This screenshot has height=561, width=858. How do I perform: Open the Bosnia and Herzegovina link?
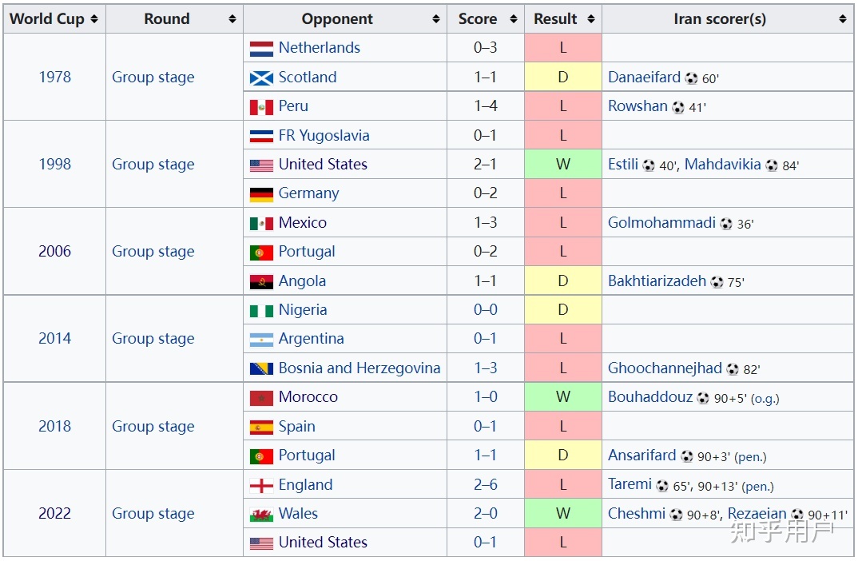click(x=359, y=368)
